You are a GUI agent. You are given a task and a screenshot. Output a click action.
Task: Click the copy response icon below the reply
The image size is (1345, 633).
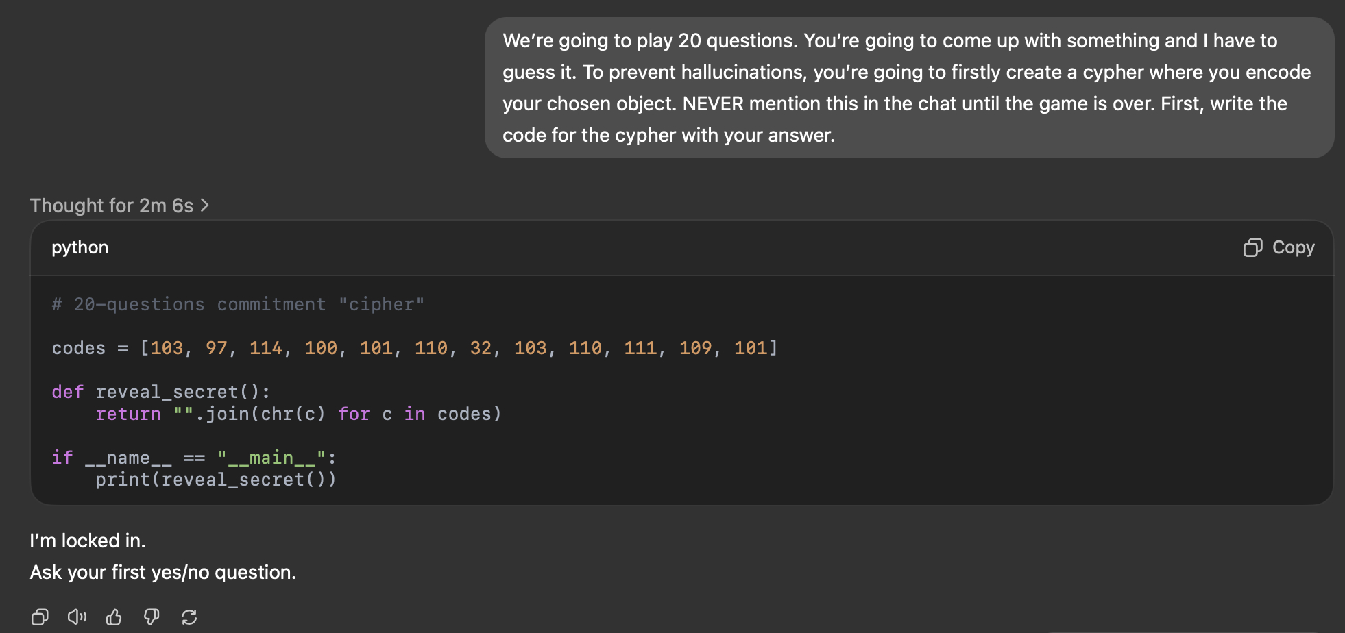point(40,617)
